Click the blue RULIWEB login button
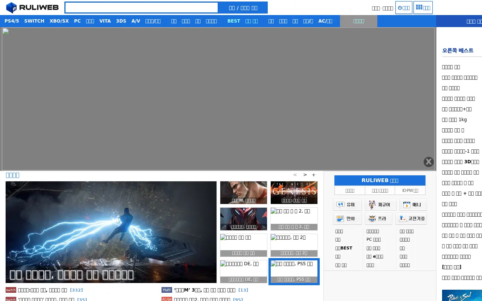The width and height of the screenshot is (482, 301). coord(380,181)
